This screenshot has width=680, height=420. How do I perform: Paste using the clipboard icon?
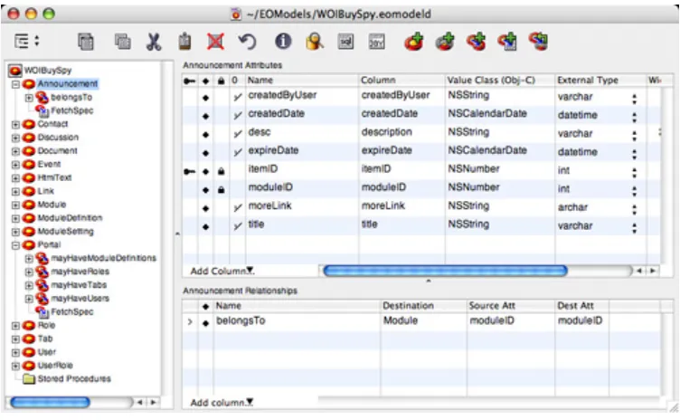click(184, 42)
